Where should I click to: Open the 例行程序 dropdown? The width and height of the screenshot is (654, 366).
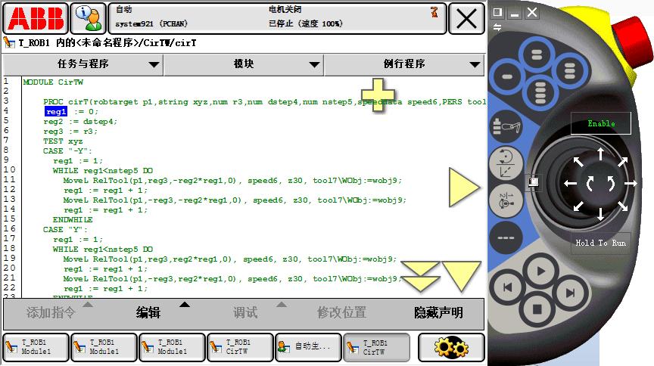click(403, 64)
